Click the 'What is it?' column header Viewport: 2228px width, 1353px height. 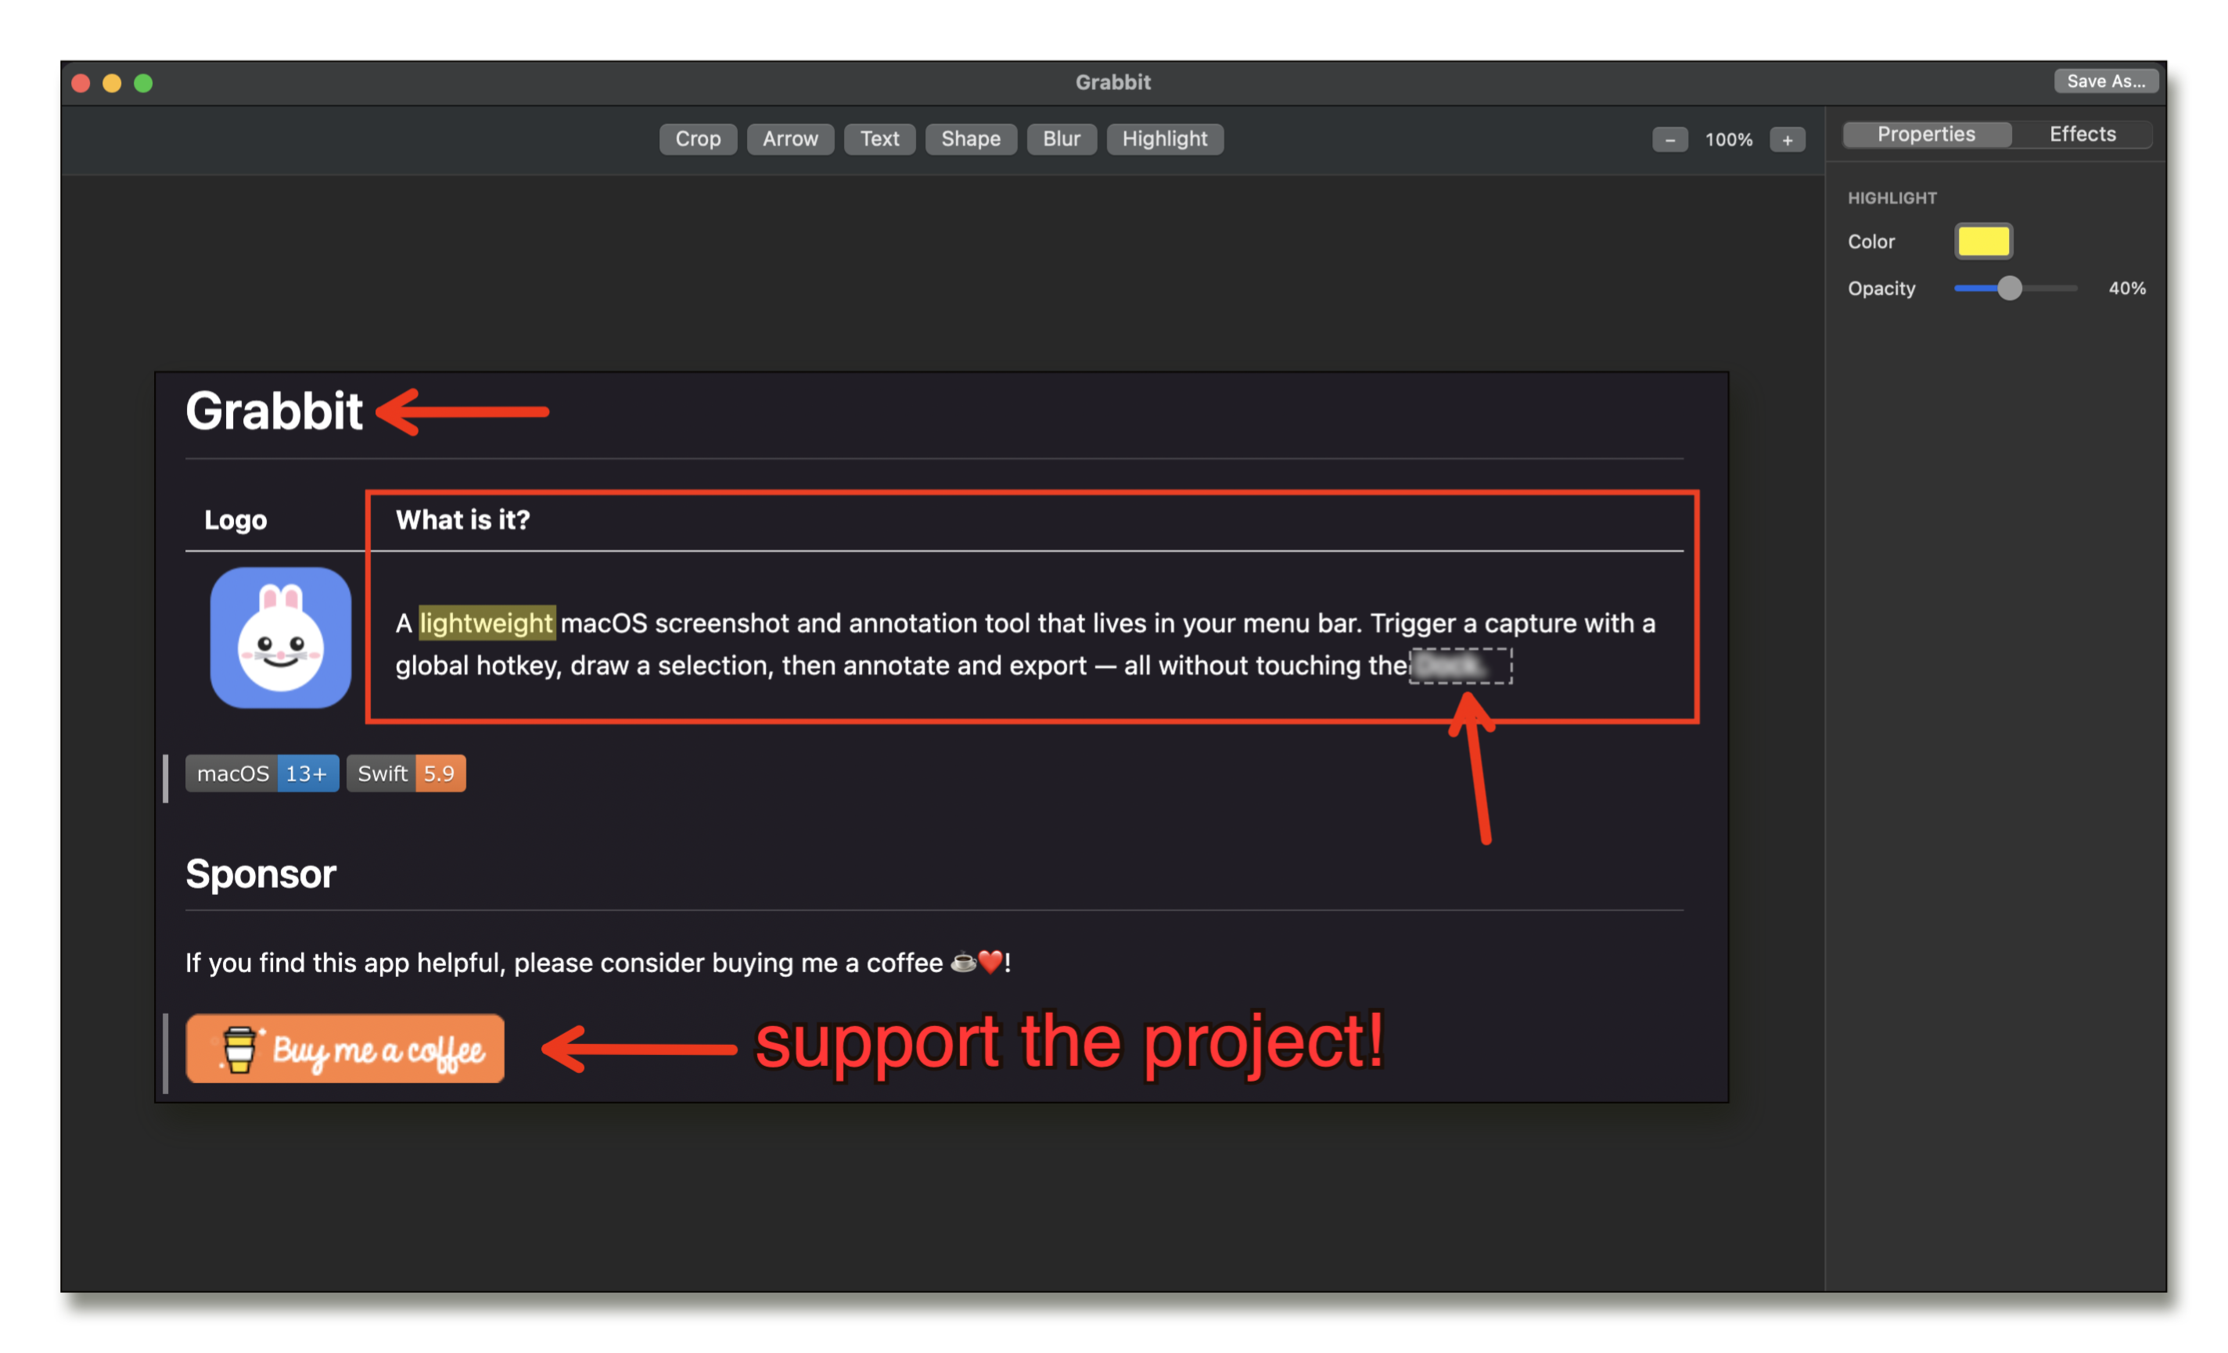[x=462, y=519]
